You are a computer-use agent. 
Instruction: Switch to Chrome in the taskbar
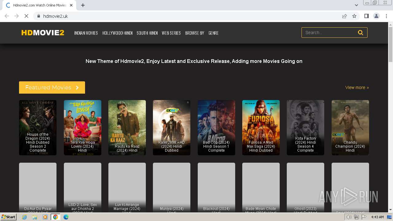pos(56,217)
